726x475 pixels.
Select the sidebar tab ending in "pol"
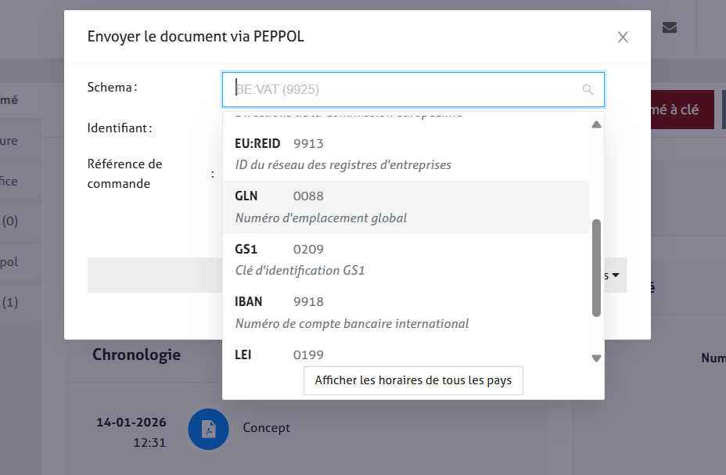click(x=9, y=262)
